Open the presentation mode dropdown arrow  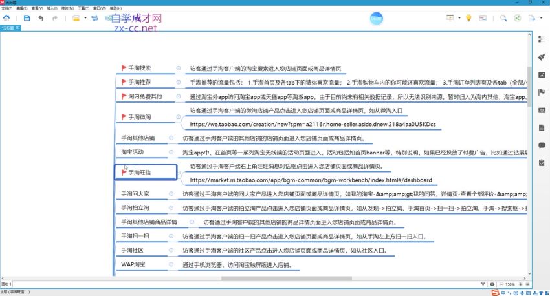459,18
